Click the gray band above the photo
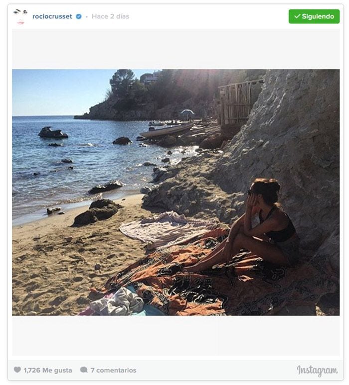 pyautogui.click(x=175, y=49)
